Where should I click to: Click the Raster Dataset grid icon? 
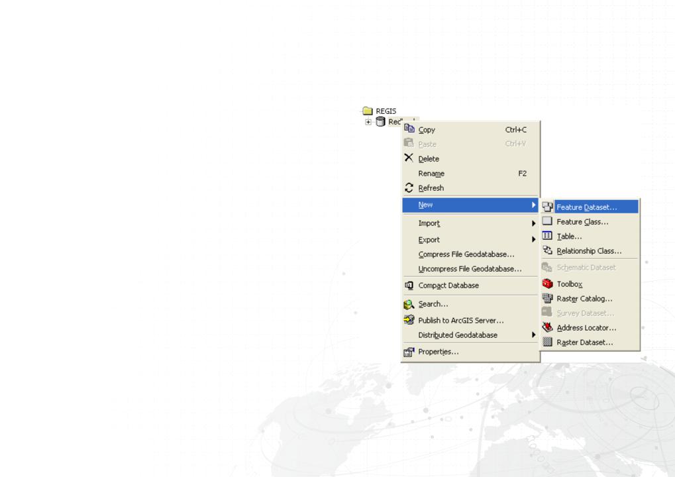pyautogui.click(x=547, y=342)
